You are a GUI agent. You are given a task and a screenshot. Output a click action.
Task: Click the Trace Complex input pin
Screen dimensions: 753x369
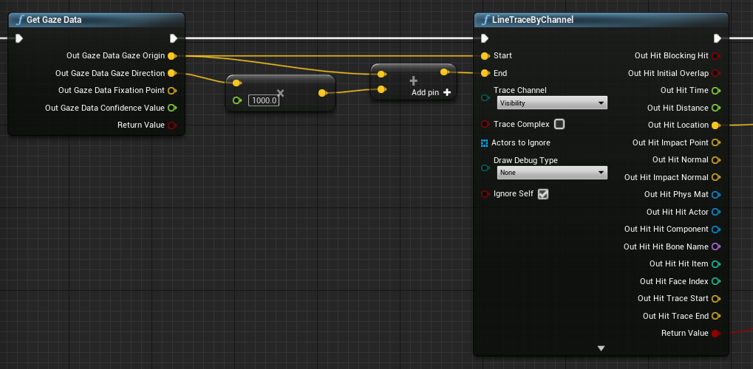pyautogui.click(x=485, y=124)
